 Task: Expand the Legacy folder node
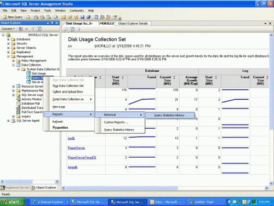[x=13, y=116]
